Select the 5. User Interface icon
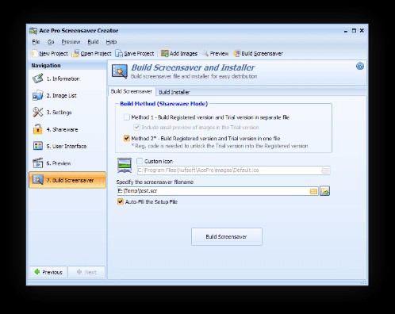This screenshot has height=314, width=395. coord(38,146)
